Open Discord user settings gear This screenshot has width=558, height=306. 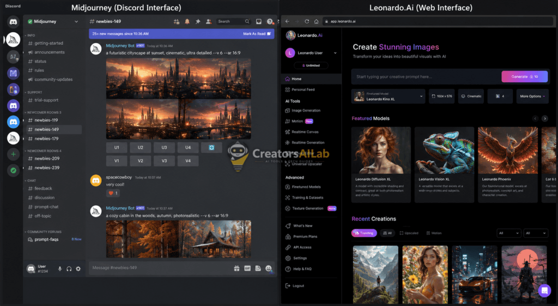click(78, 269)
